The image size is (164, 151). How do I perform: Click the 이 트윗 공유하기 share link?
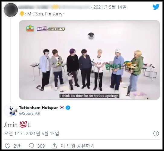coord(78,146)
